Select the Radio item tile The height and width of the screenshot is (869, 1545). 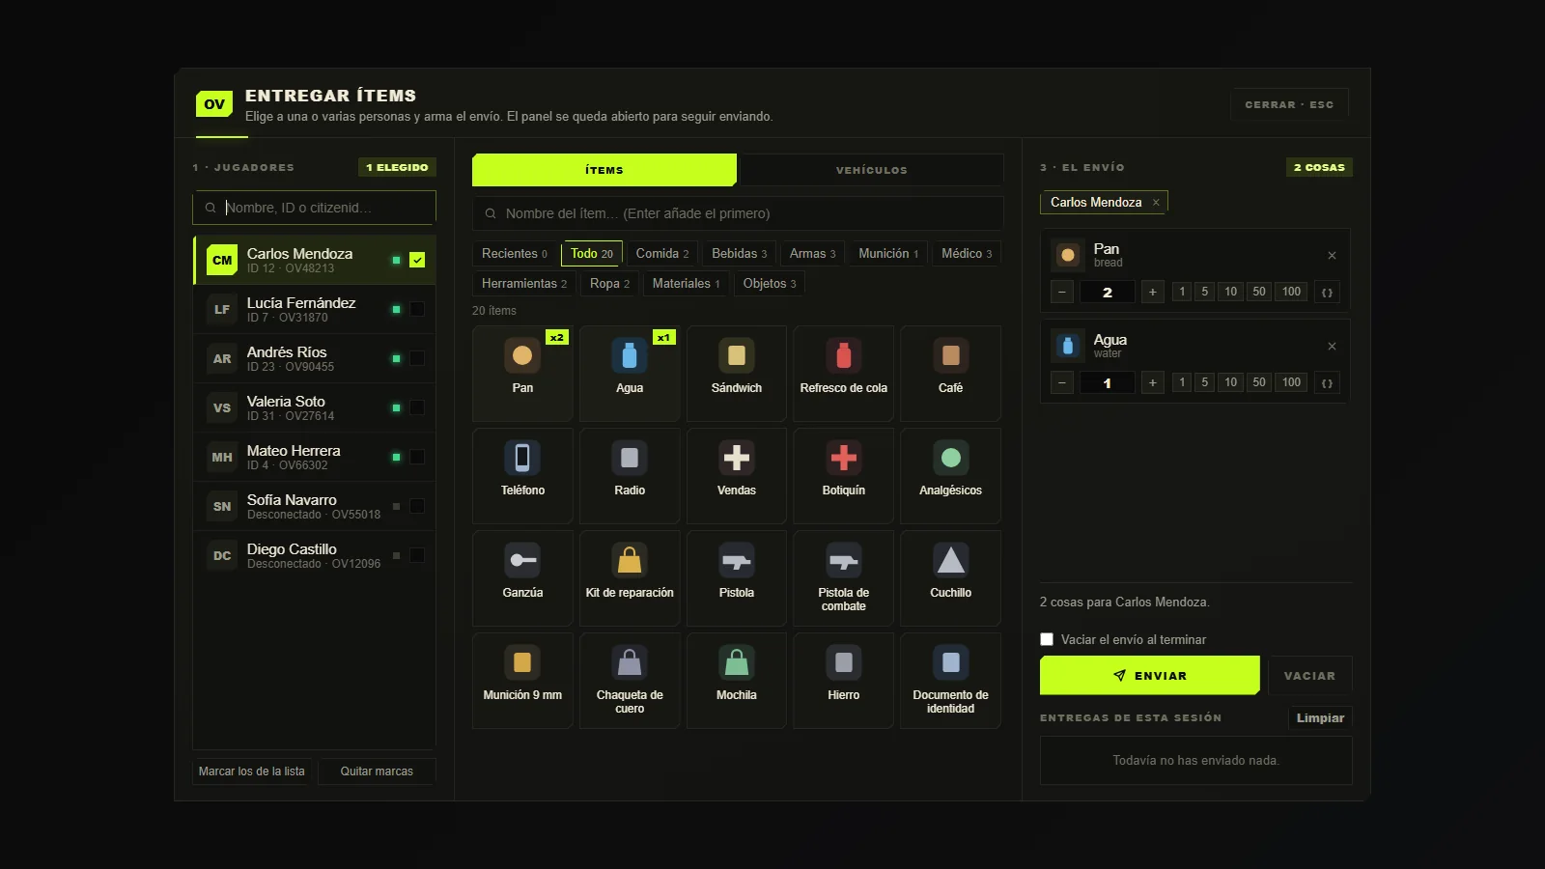pyautogui.click(x=630, y=475)
